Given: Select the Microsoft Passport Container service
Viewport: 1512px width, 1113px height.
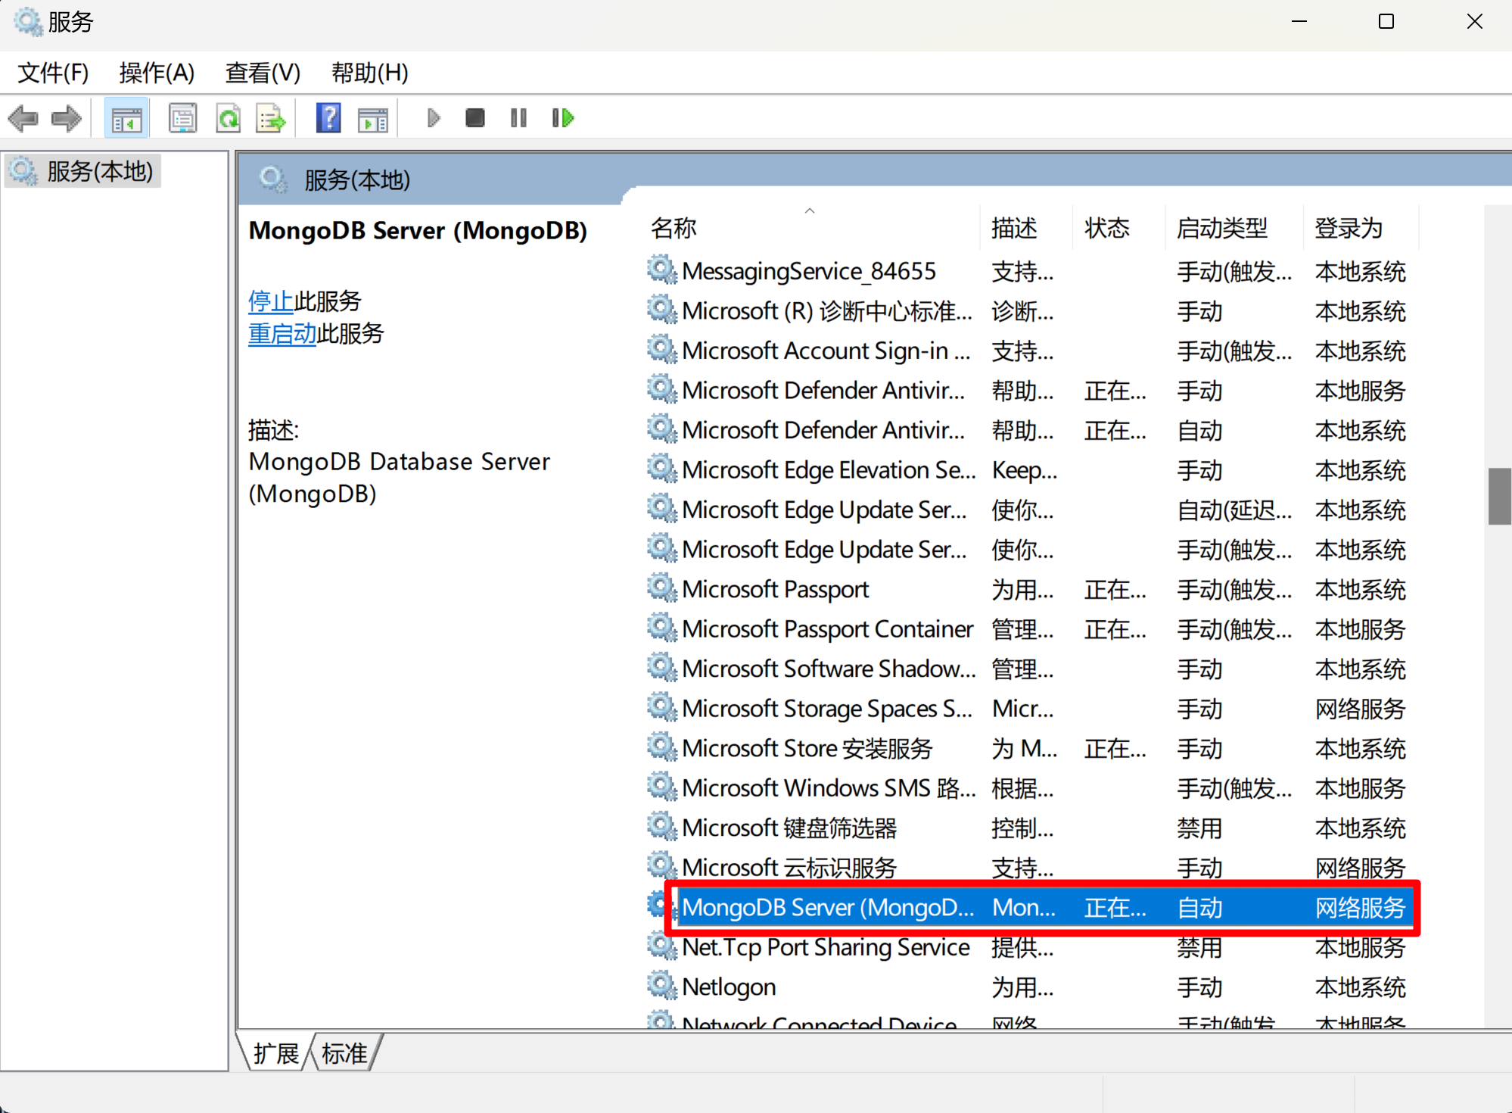Looking at the screenshot, I should (x=827, y=629).
